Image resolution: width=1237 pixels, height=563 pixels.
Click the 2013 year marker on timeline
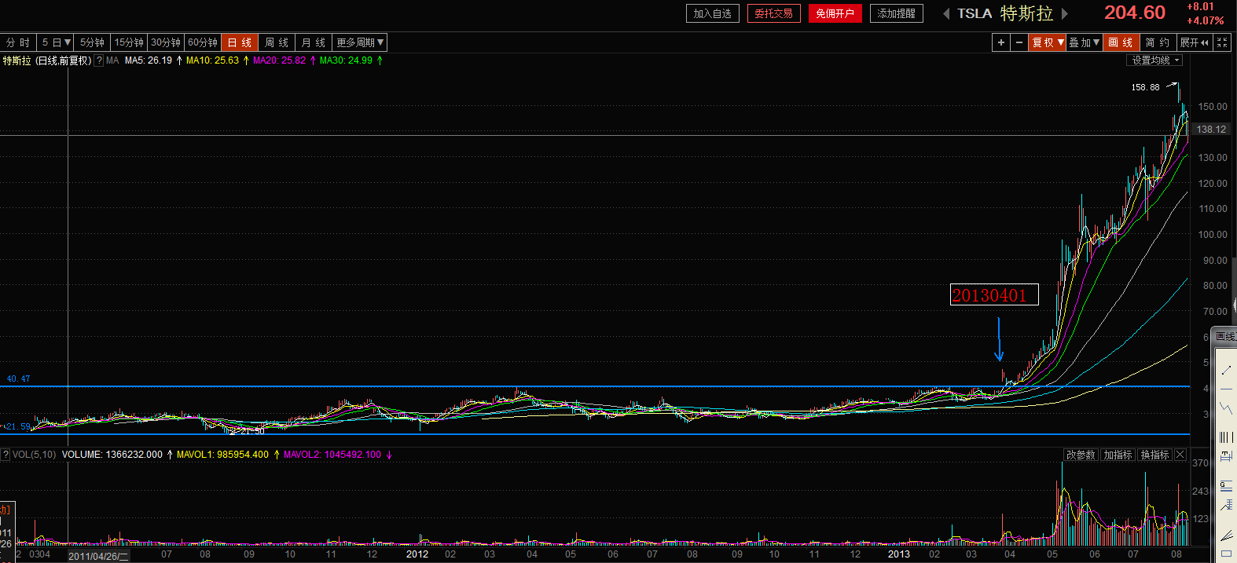899,554
